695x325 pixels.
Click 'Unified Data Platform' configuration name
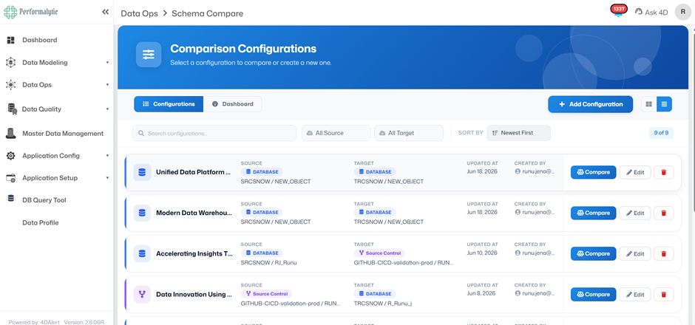[x=194, y=172]
